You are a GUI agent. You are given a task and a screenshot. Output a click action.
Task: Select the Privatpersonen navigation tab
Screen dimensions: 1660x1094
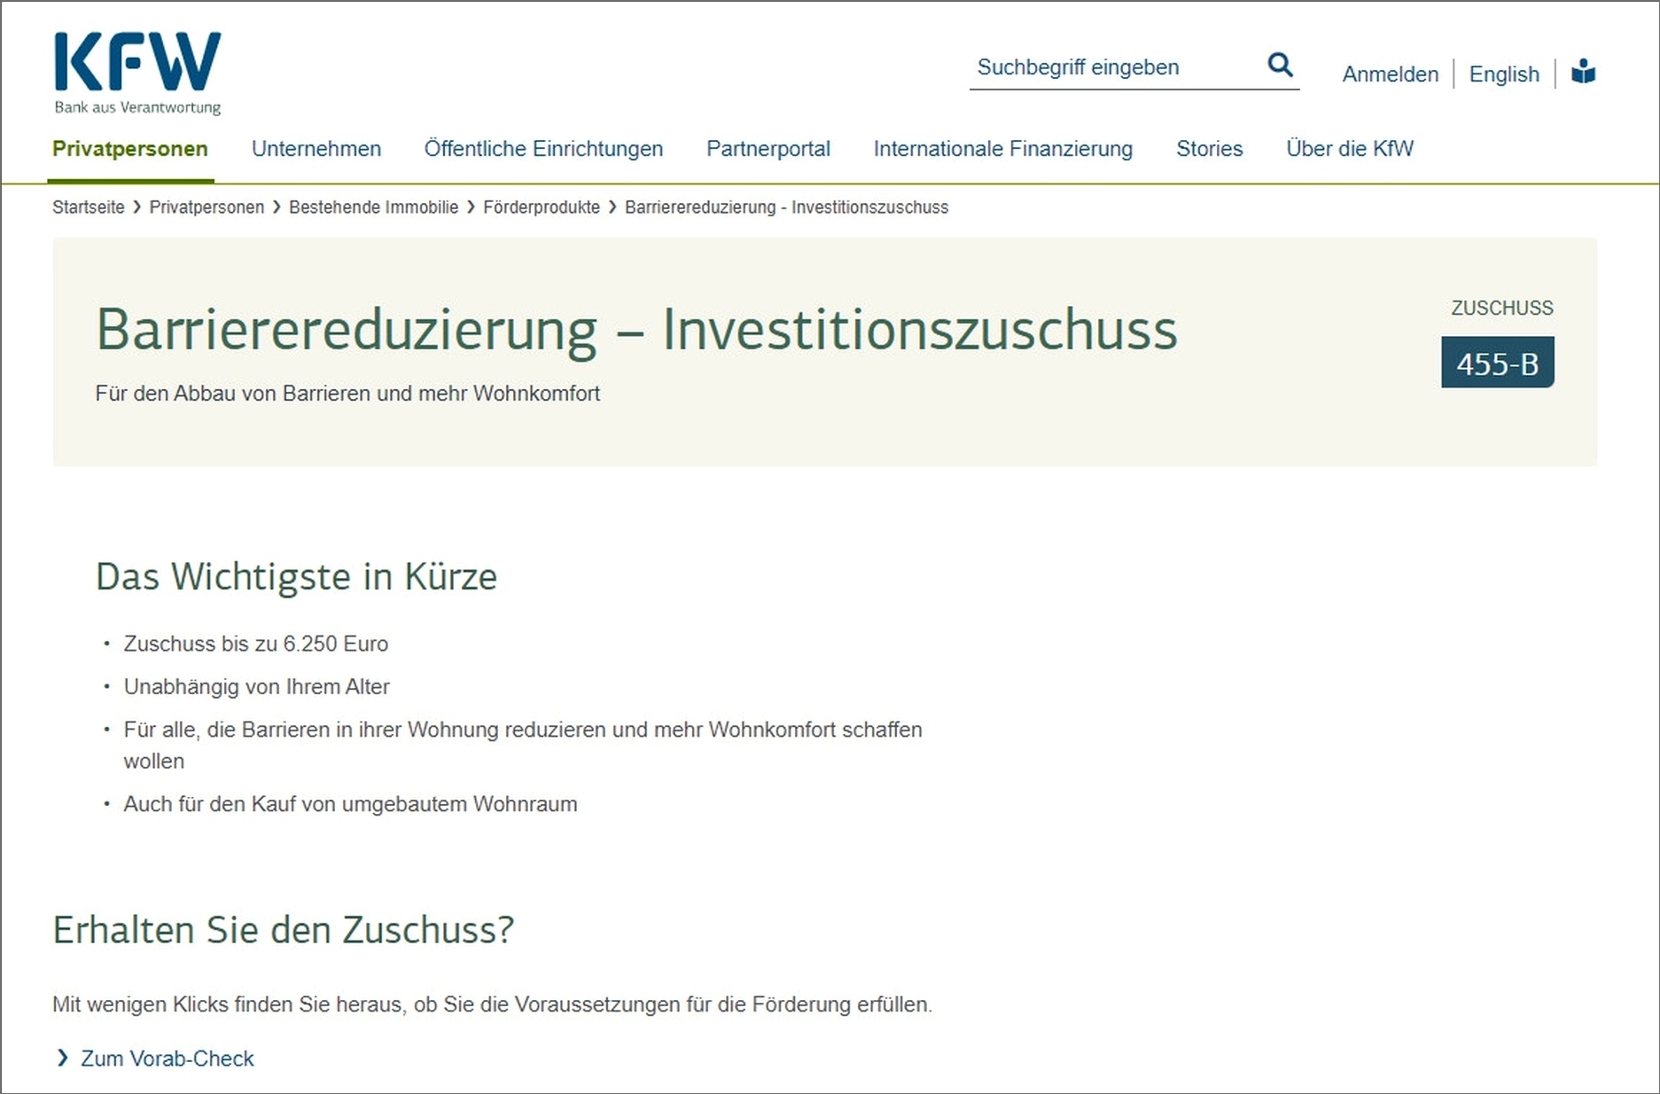pos(130,148)
